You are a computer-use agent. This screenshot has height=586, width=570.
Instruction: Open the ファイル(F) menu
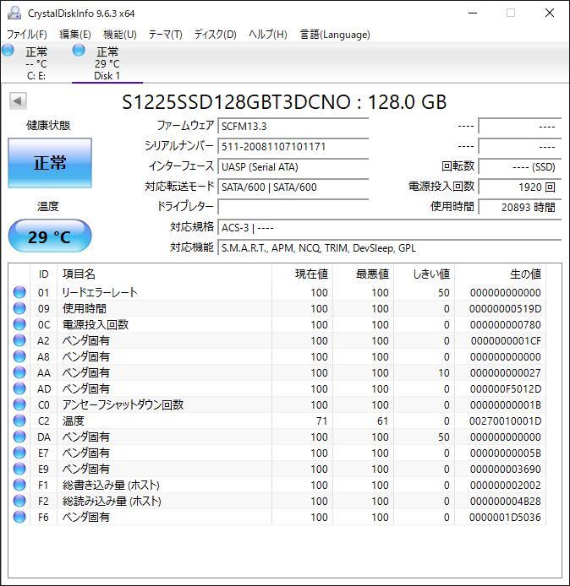[26, 35]
